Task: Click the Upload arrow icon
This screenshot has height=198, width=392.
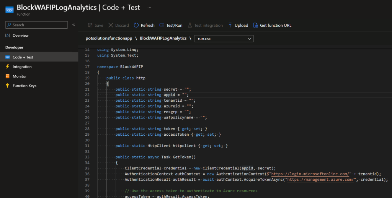Action: coord(230,25)
